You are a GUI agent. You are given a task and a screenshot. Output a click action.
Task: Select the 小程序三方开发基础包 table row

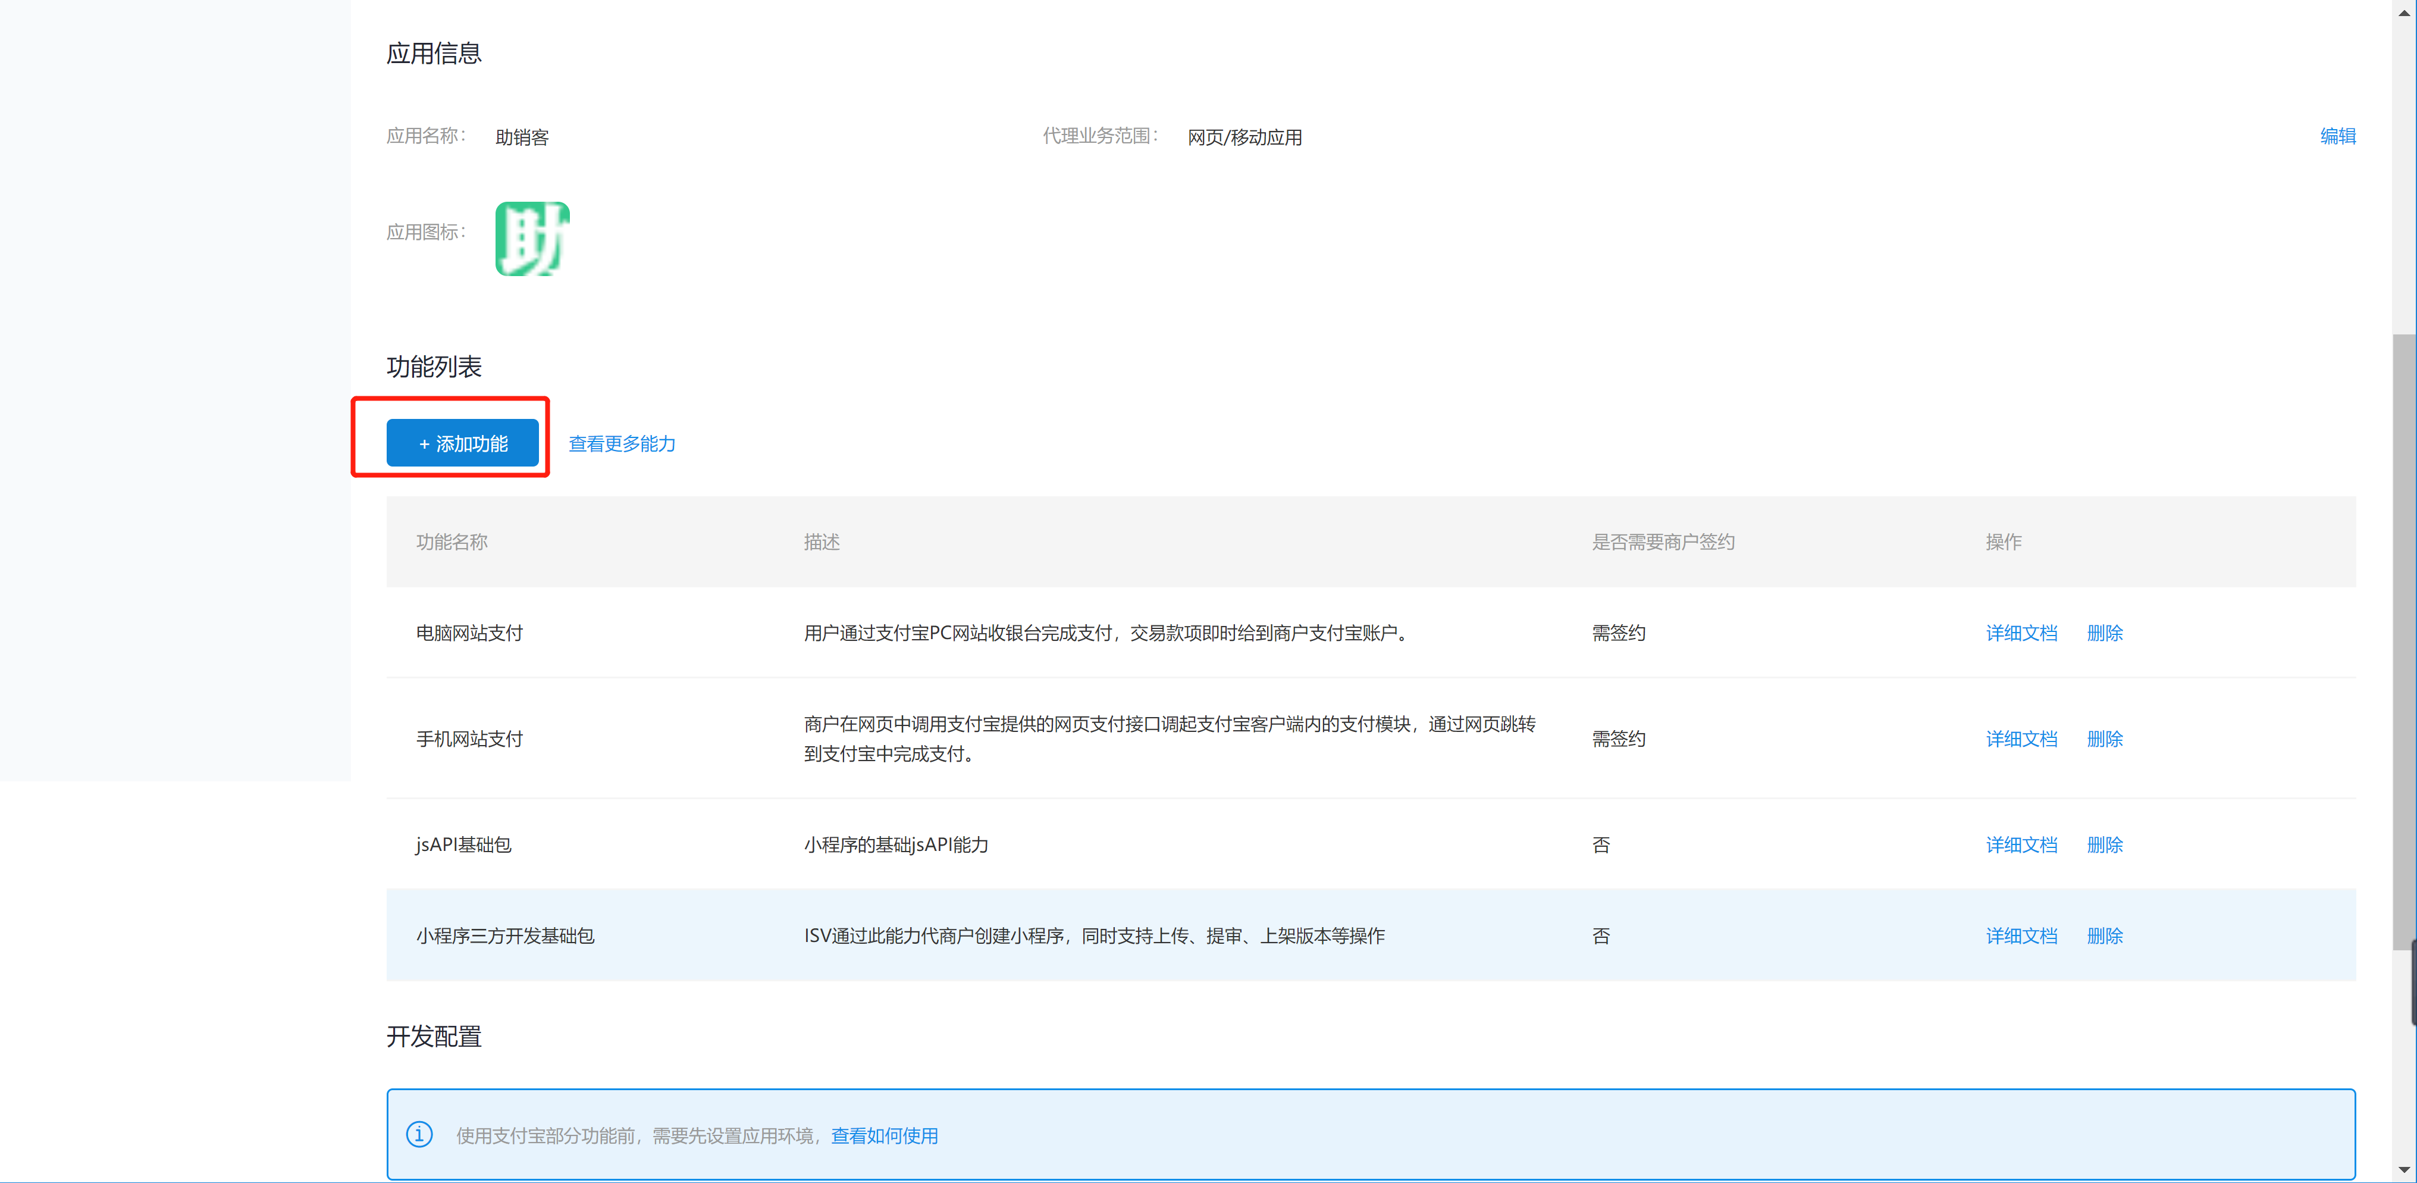click(505, 936)
